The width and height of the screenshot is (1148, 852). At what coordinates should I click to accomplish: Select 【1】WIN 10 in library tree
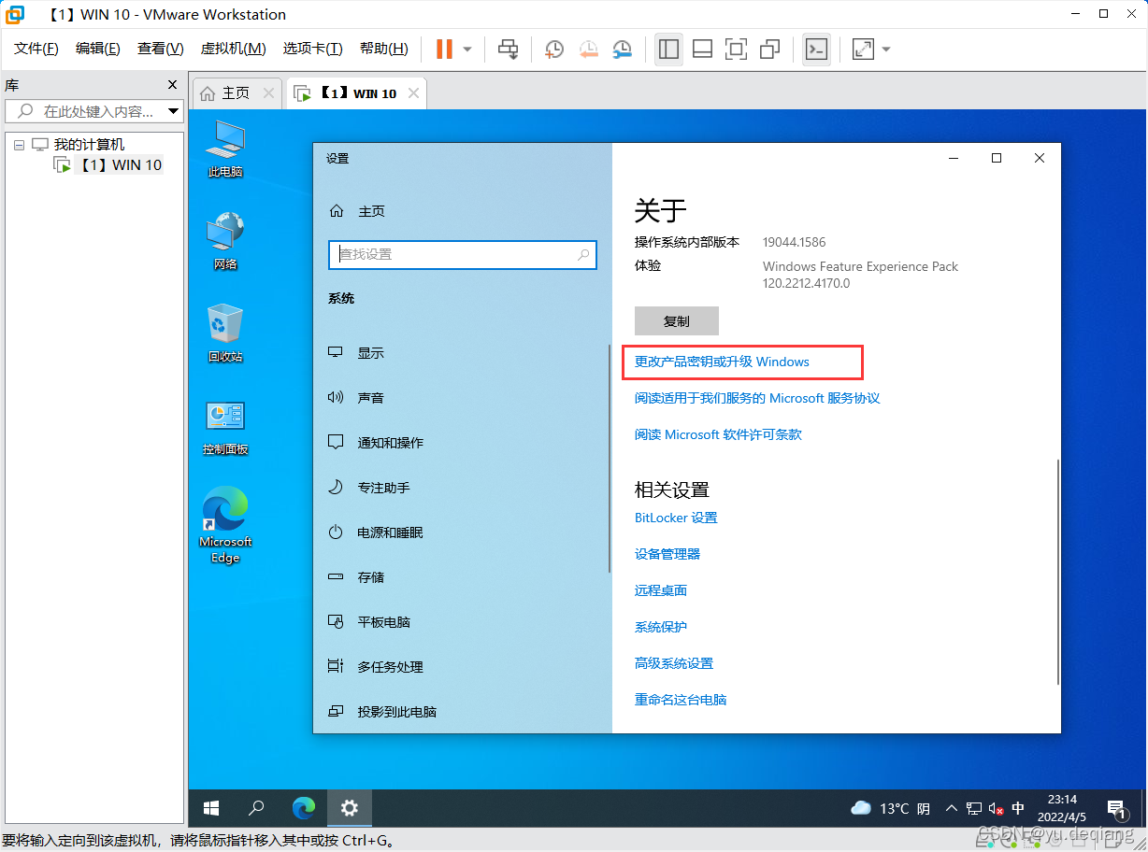[108, 165]
